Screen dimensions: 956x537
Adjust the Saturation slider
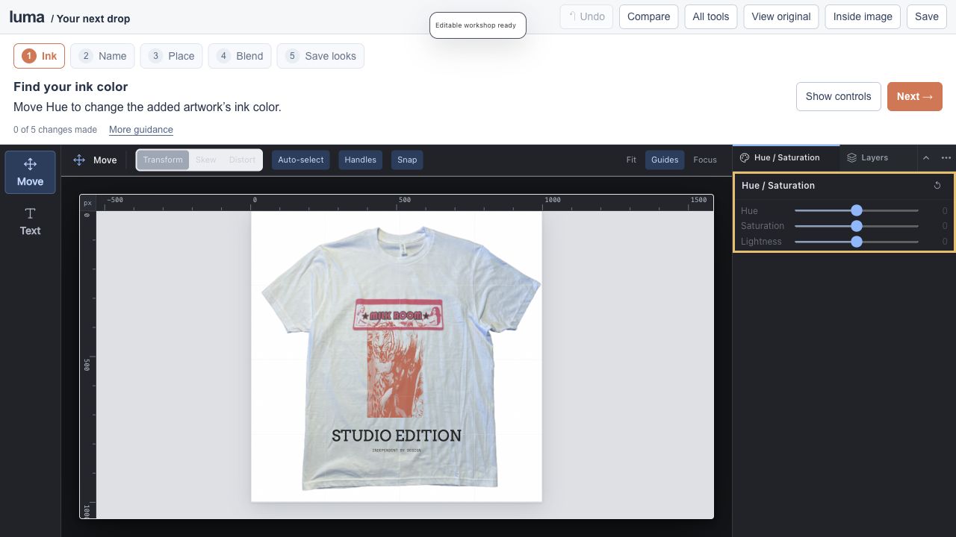pos(857,226)
